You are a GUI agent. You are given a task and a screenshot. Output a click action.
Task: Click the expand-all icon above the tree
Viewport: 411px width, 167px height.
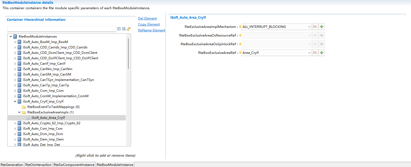pyautogui.click(x=124, y=29)
